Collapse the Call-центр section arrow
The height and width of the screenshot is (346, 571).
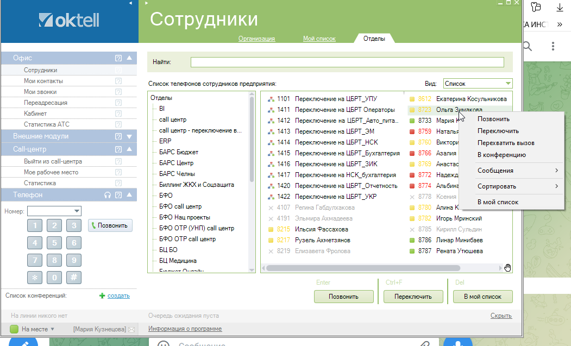click(129, 149)
